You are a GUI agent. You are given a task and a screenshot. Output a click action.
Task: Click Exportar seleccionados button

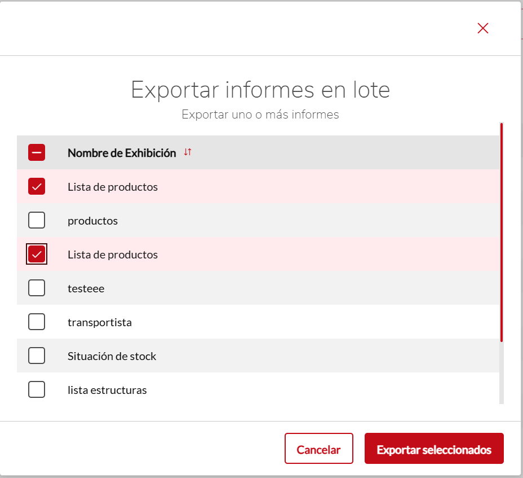[x=434, y=449]
